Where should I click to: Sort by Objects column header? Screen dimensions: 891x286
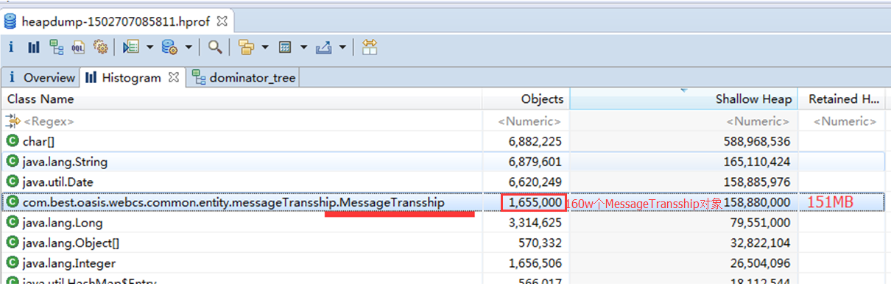pos(526,99)
